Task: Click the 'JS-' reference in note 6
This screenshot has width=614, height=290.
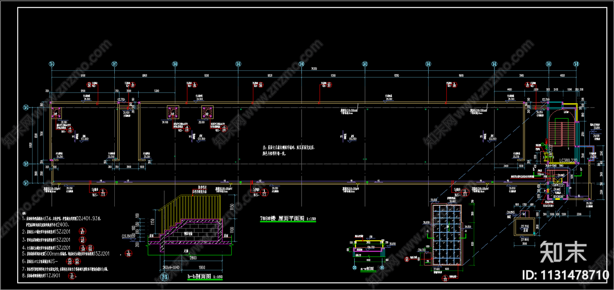Action: point(54,261)
